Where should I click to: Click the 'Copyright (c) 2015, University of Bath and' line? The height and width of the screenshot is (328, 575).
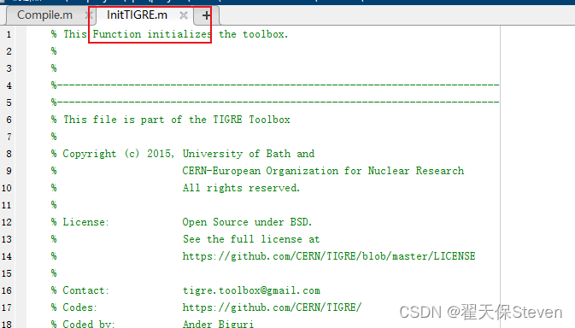pyautogui.click(x=183, y=154)
